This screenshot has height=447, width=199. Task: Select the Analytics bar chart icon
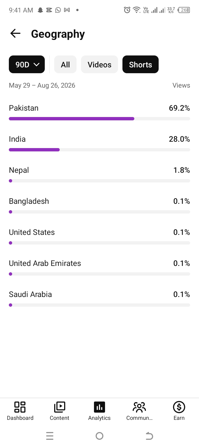[x=99, y=407]
